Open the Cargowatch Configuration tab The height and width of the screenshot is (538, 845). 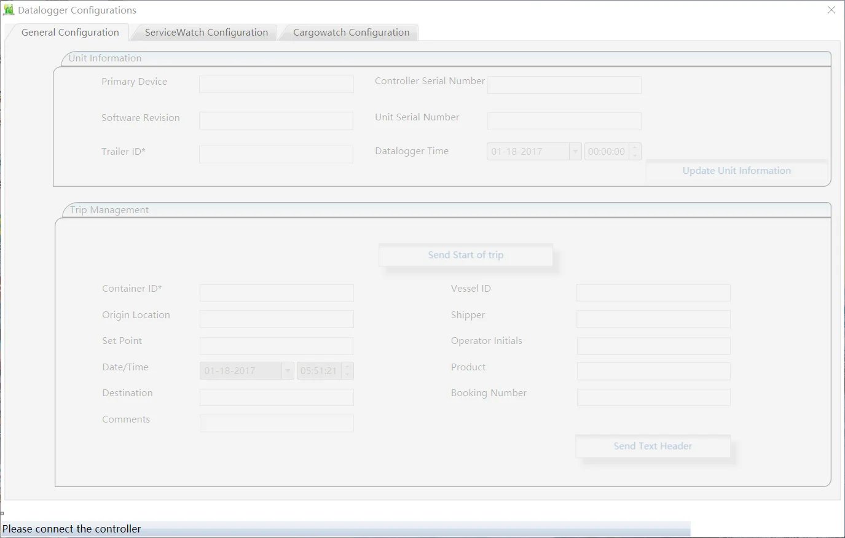350,33
